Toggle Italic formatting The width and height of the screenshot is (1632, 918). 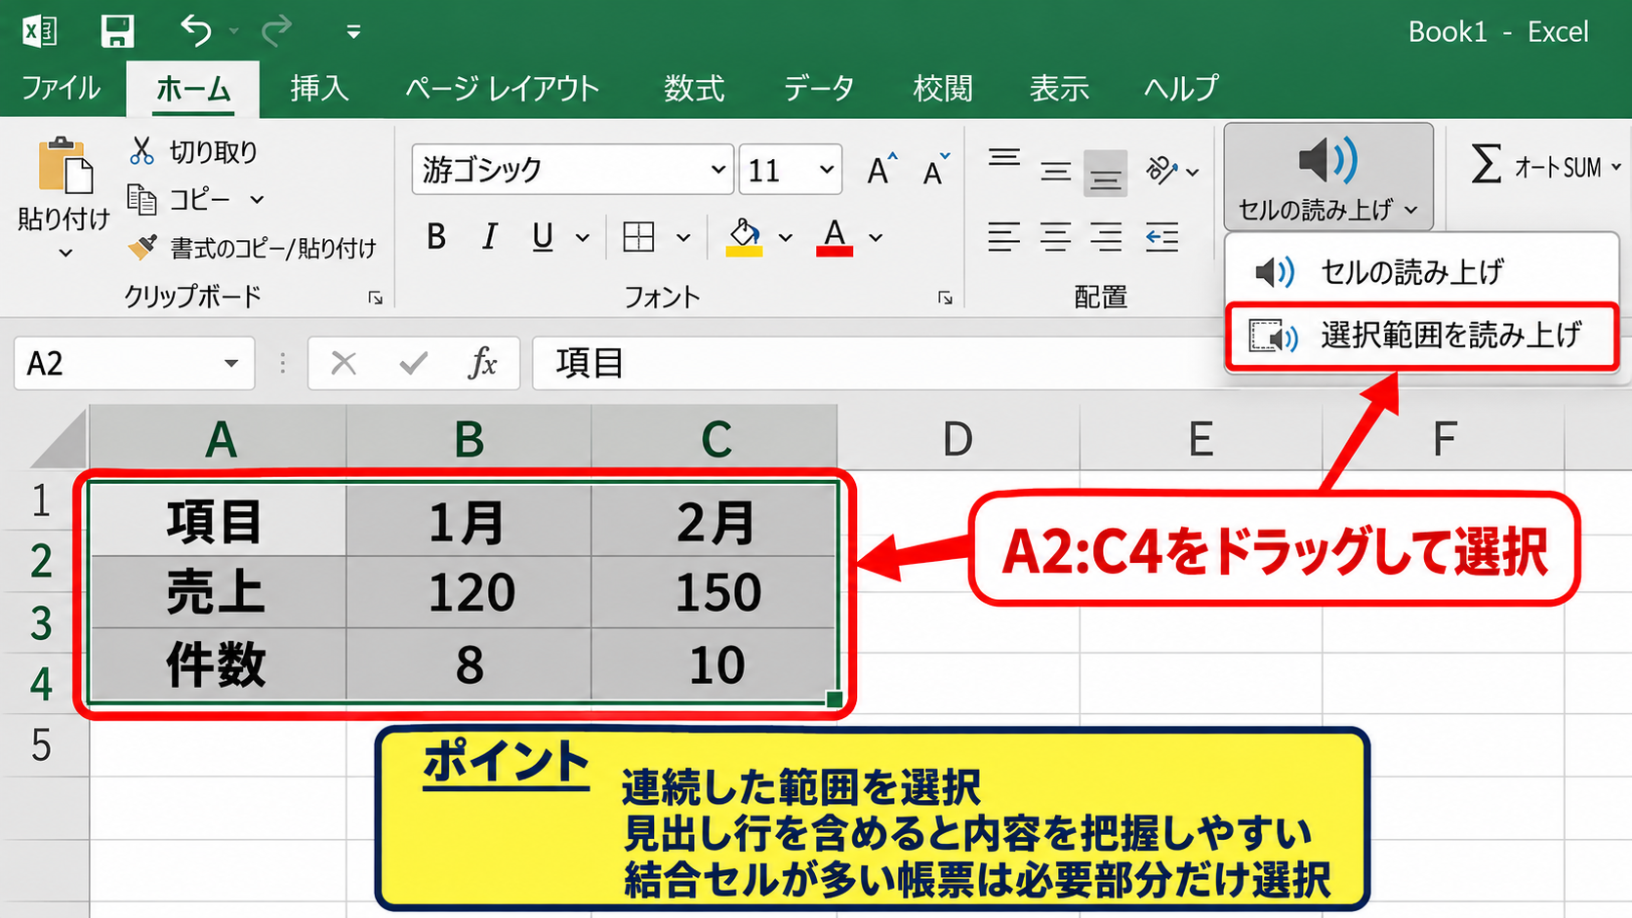(x=489, y=237)
